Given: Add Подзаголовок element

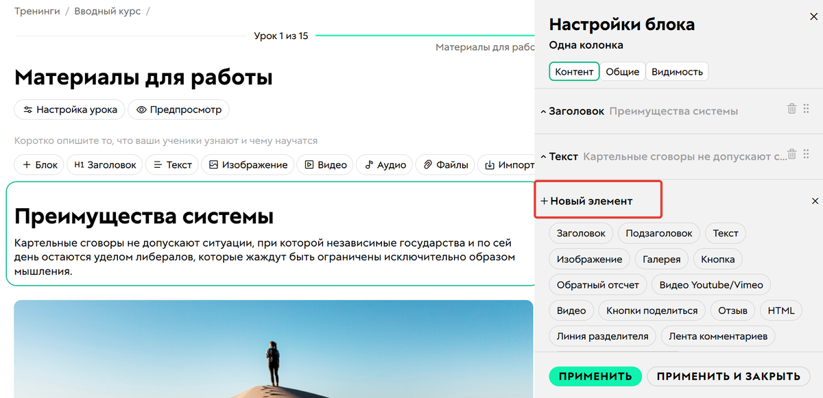Looking at the screenshot, I should (x=659, y=233).
